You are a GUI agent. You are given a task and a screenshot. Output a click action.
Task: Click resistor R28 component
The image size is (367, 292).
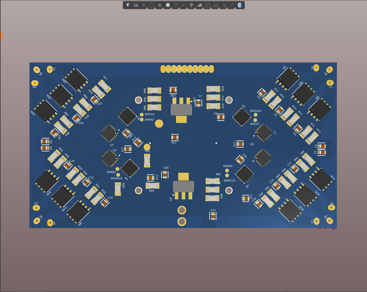tap(118, 189)
